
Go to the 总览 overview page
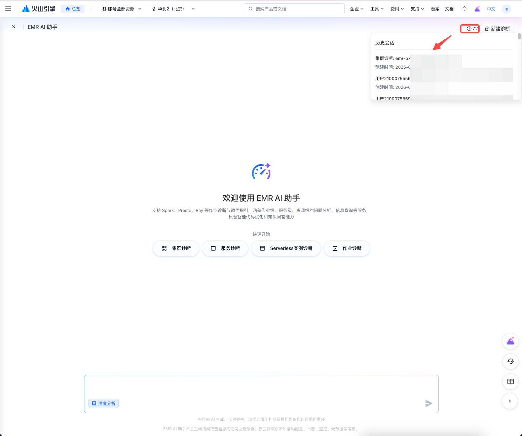point(73,9)
